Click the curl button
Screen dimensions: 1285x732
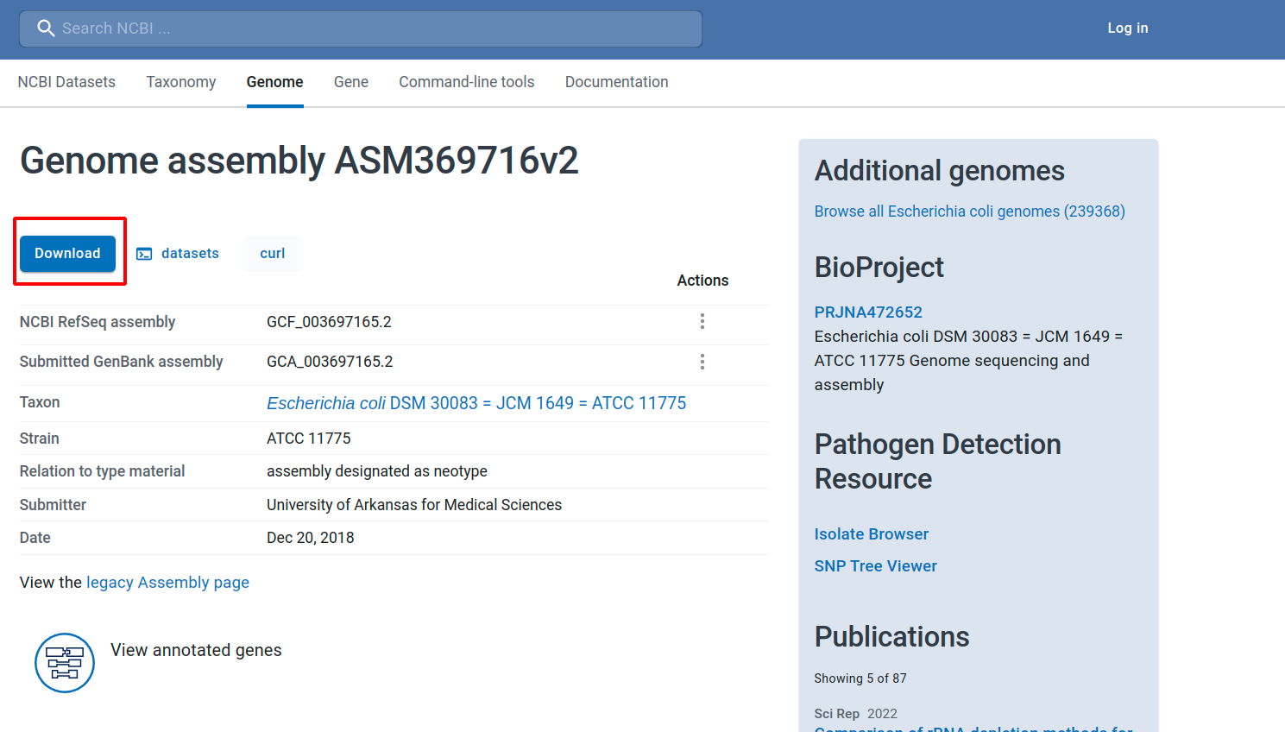273,254
